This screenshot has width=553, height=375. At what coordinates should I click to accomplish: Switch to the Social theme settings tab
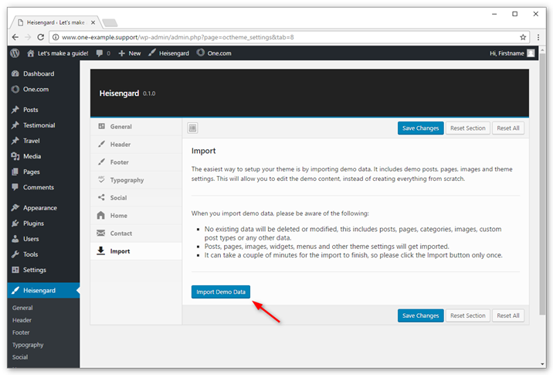(x=136, y=198)
